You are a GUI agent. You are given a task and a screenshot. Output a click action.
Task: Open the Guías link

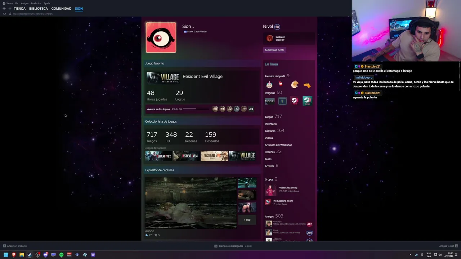coord(268,159)
